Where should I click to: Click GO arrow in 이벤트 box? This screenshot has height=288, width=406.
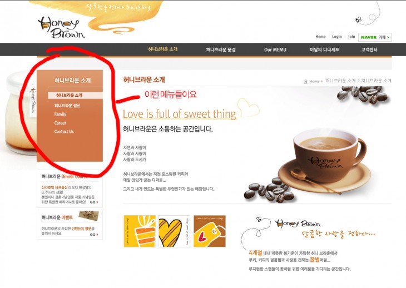point(94,235)
